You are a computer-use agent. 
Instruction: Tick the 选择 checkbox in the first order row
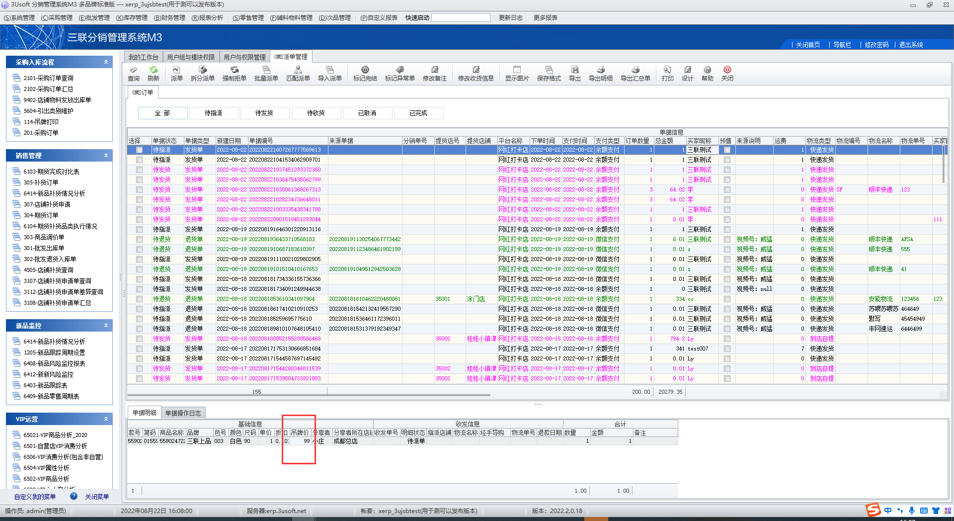click(x=140, y=150)
